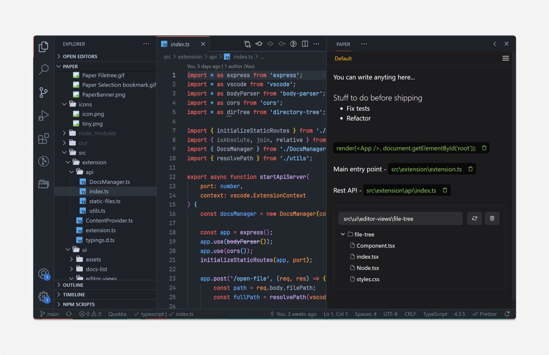Delete the api\index.ts link trash icon

point(445,190)
